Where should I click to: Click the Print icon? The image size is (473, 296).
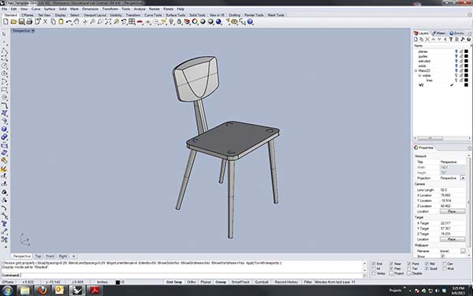tap(29, 22)
